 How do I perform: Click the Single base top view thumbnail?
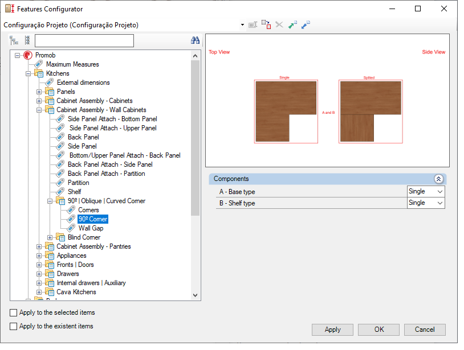(286, 112)
